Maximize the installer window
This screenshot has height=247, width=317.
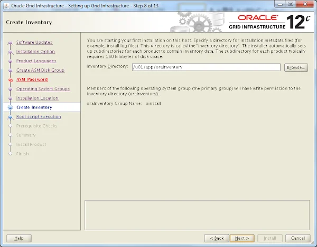[291, 4]
